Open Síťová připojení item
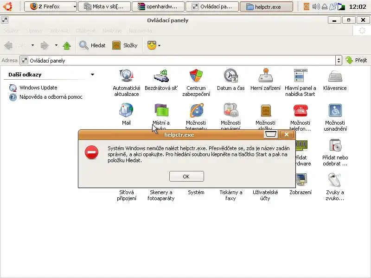This screenshot has height=278, width=371. pyautogui.click(x=126, y=195)
